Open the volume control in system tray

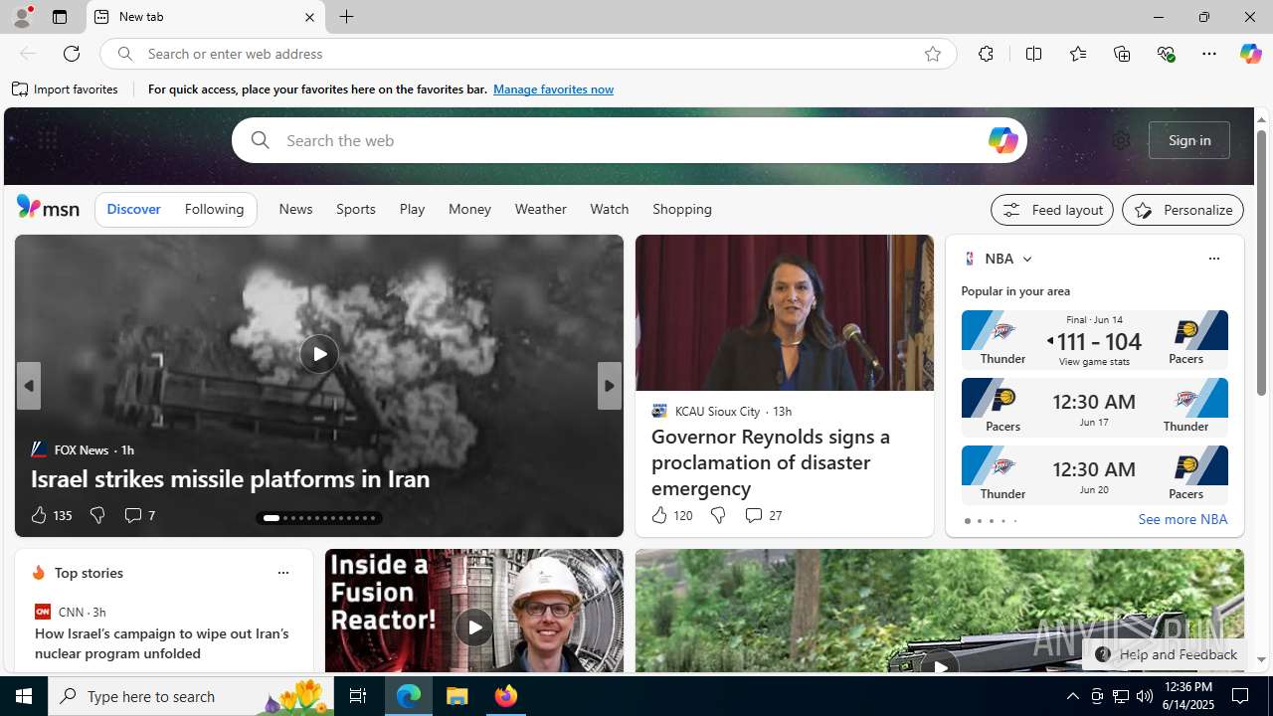click(1145, 696)
